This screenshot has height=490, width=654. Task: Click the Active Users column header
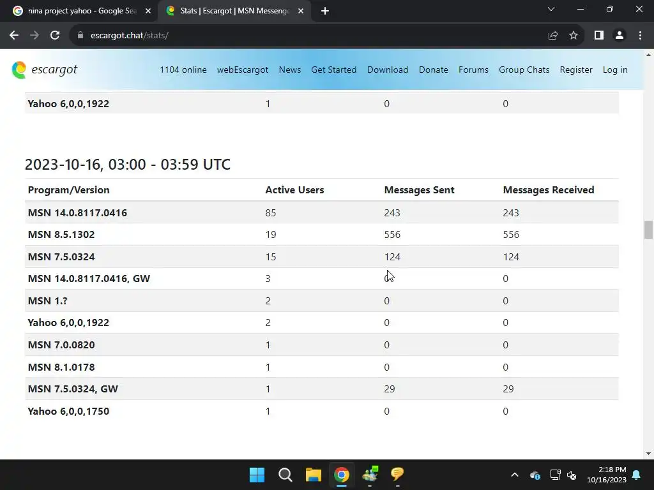click(294, 190)
